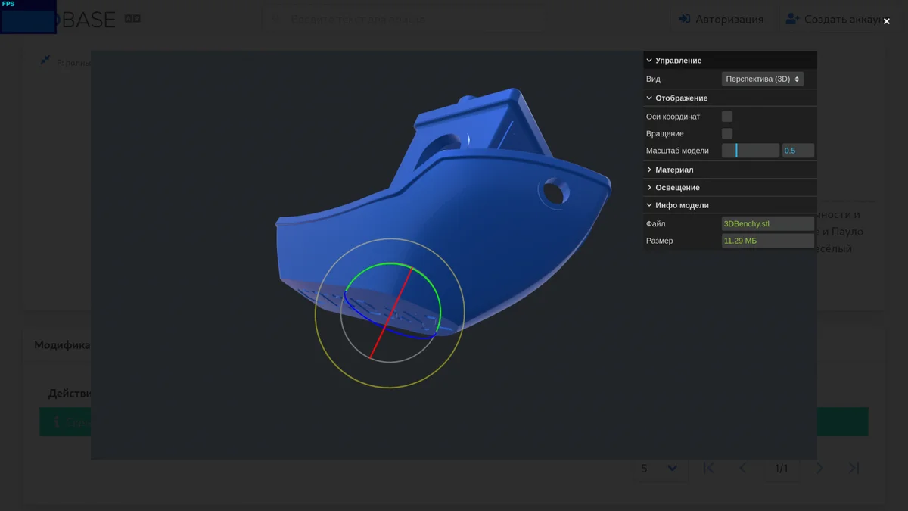Open the Вид perspective dropdown

[x=763, y=79]
